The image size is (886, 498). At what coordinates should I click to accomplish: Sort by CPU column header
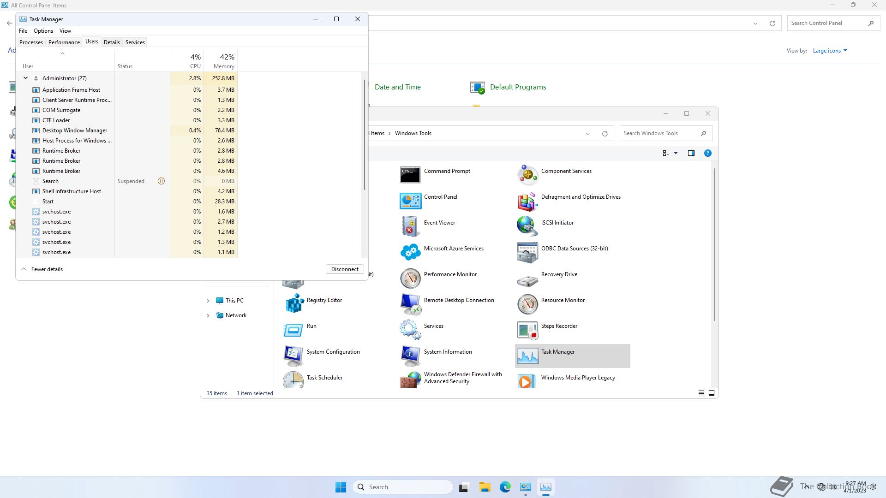pyautogui.click(x=187, y=60)
